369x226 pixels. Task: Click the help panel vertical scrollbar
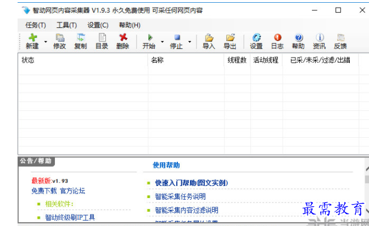pos(367,190)
